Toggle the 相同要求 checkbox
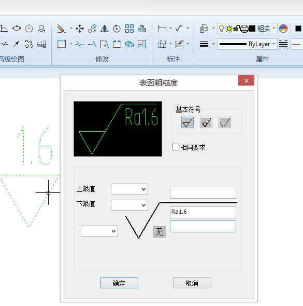 click(x=176, y=147)
